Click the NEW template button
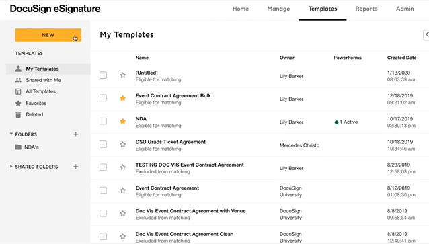The width and height of the screenshot is (429, 244). point(48,35)
